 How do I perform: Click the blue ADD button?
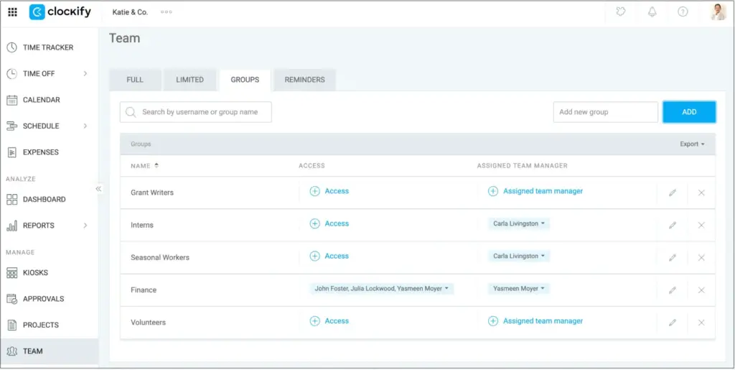[689, 112]
